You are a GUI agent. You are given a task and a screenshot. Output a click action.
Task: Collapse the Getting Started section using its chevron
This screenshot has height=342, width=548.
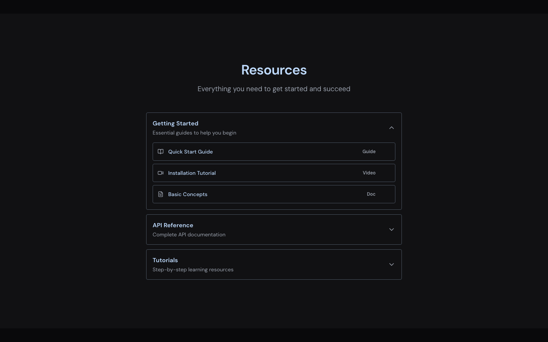(x=392, y=128)
